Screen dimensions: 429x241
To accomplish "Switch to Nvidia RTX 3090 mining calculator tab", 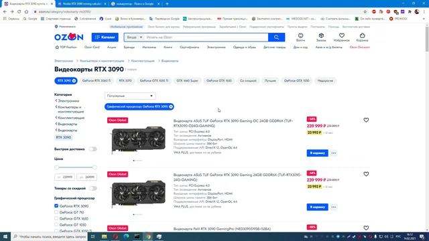I will point(81,4).
